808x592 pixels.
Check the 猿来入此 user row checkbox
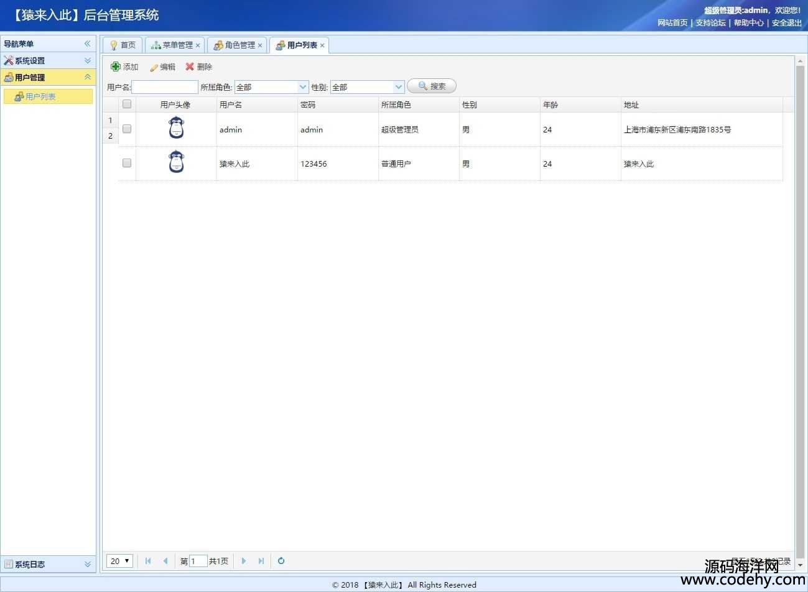click(127, 163)
